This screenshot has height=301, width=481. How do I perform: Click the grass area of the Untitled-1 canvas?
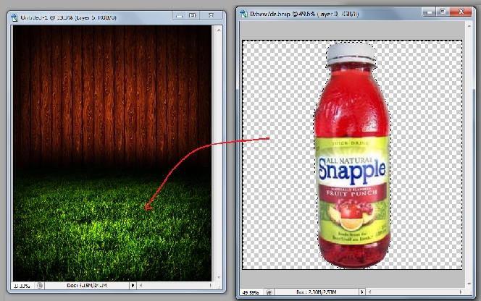click(112, 226)
